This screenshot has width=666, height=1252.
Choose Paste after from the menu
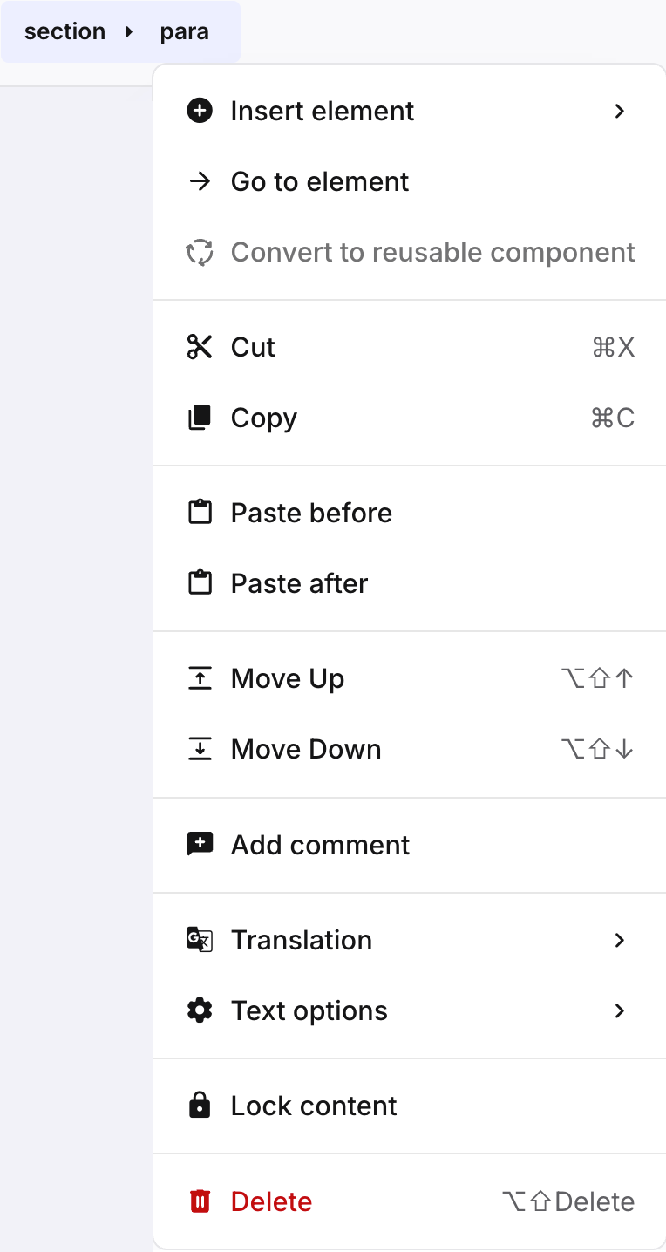[x=298, y=582]
